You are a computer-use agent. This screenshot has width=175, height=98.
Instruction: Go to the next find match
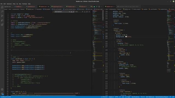point(85,12)
